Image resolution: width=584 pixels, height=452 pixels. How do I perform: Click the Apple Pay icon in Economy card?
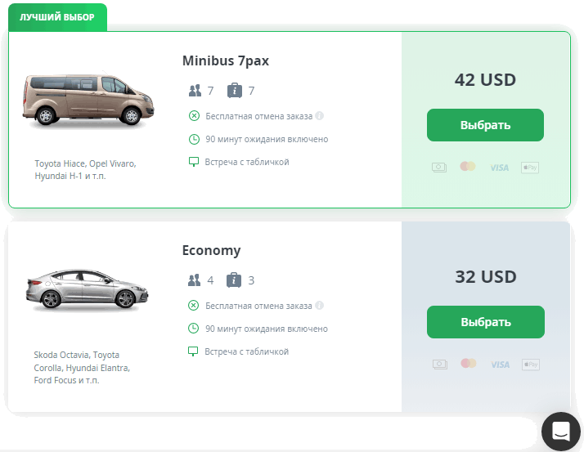point(530,364)
